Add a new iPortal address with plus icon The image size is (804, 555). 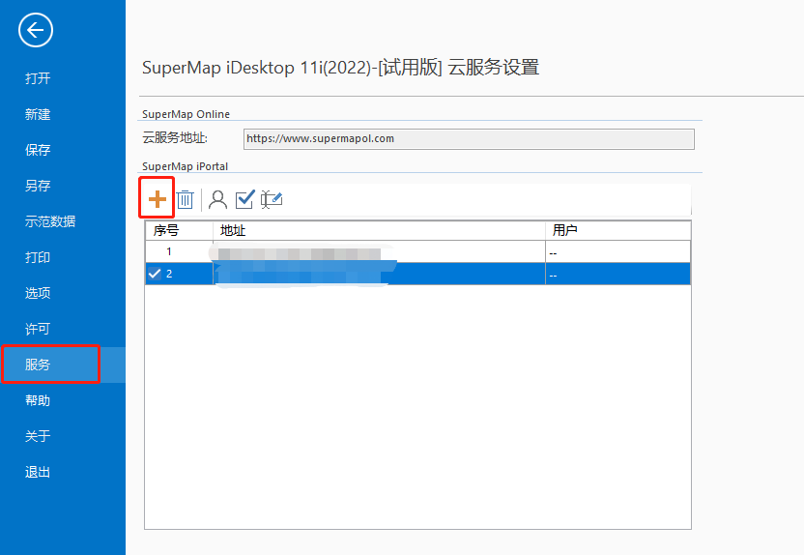(157, 199)
